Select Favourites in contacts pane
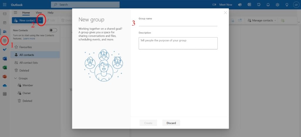The height and width of the screenshot is (137, 301). [x=35, y=47]
